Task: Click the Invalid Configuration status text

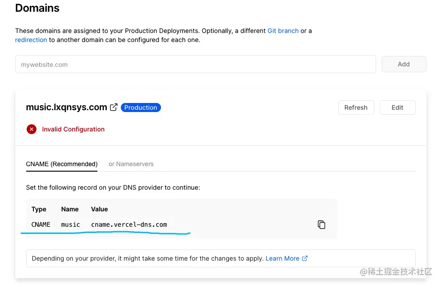Action: [x=73, y=129]
